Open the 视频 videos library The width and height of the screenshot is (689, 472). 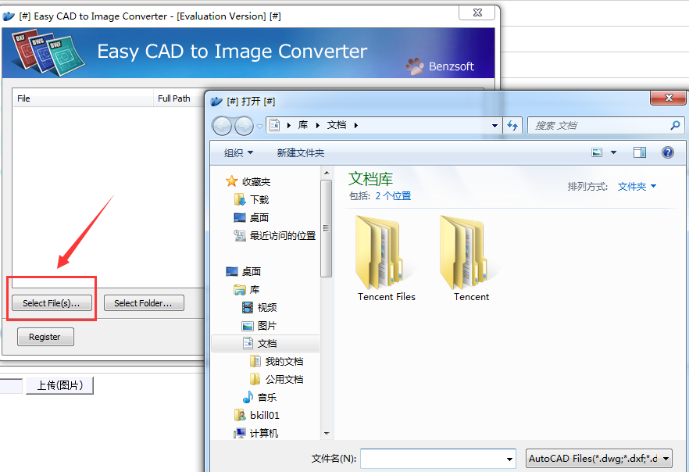click(259, 308)
